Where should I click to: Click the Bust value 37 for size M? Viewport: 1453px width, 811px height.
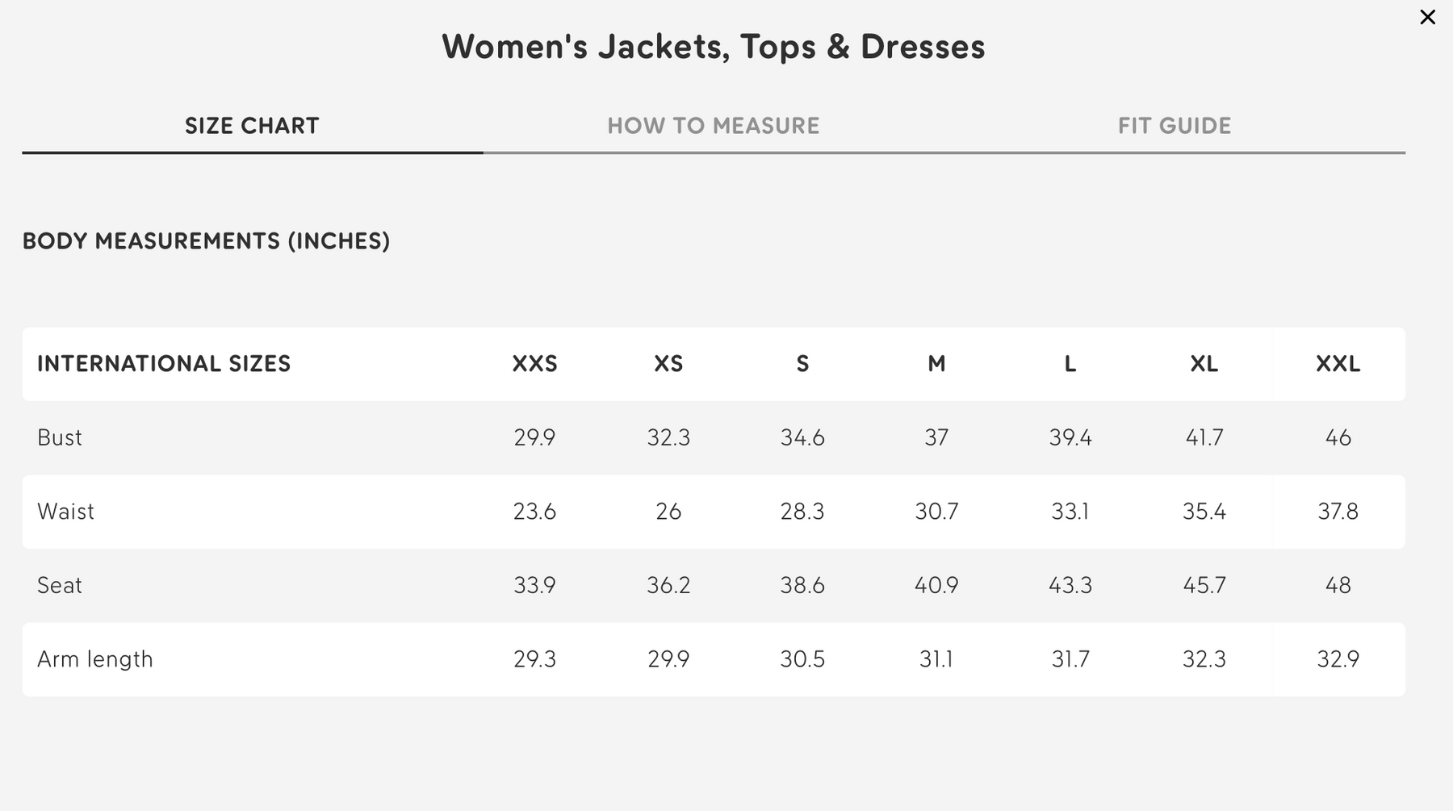click(x=936, y=437)
